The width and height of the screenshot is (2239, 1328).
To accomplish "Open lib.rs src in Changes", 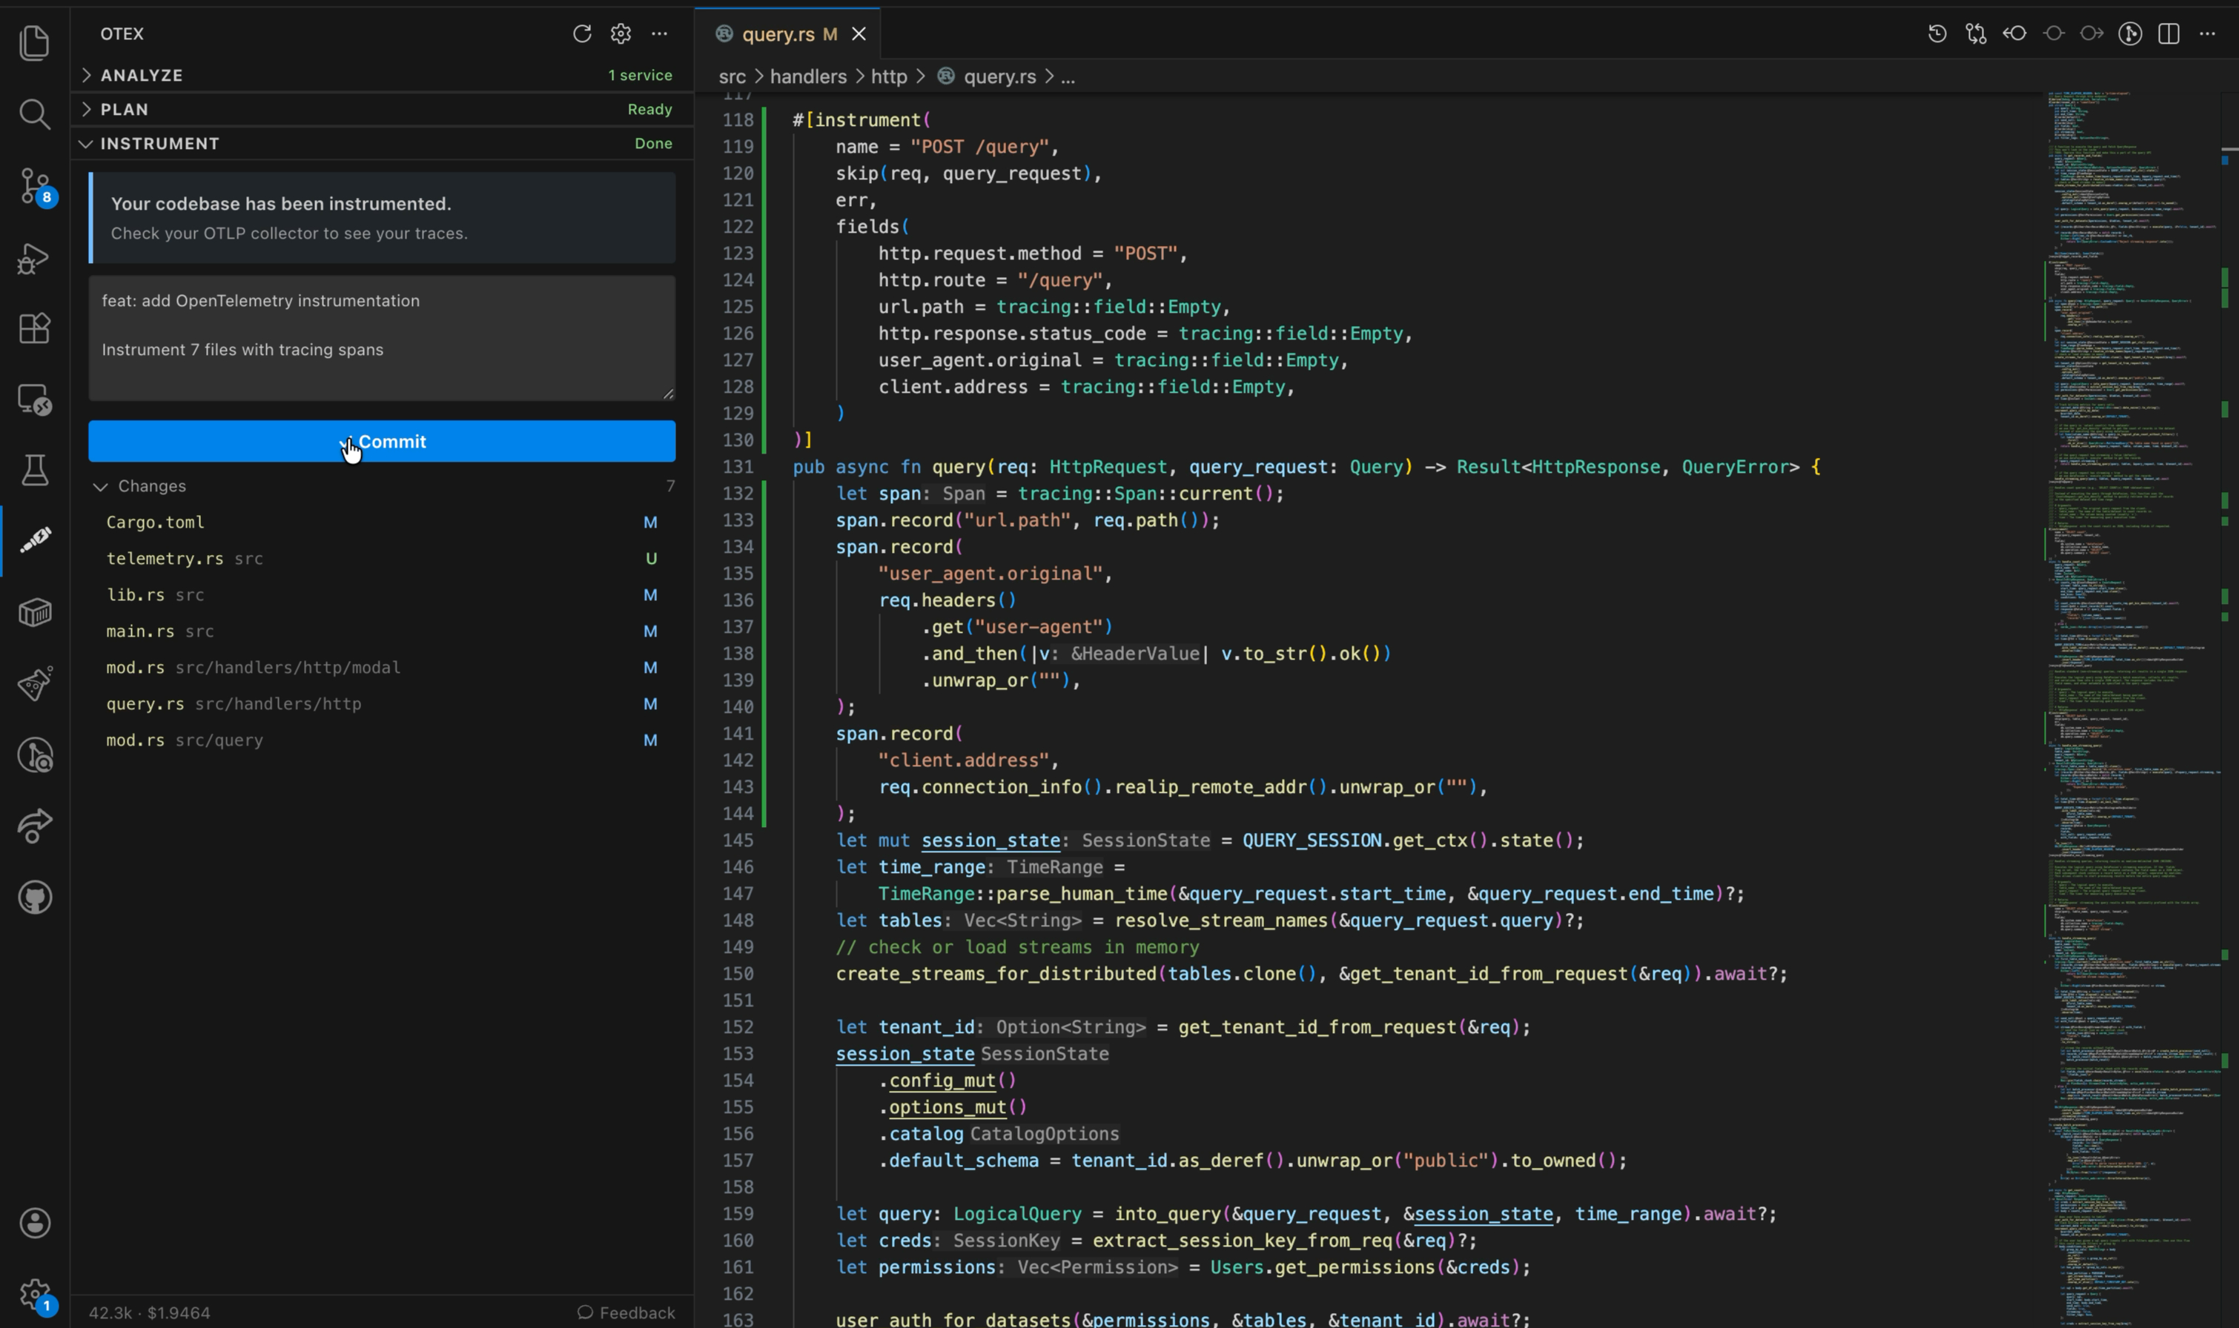I will (x=381, y=595).
